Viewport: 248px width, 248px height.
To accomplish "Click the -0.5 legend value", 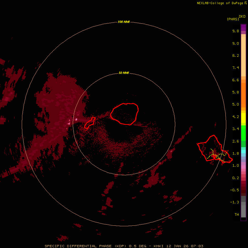I will [234, 190].
